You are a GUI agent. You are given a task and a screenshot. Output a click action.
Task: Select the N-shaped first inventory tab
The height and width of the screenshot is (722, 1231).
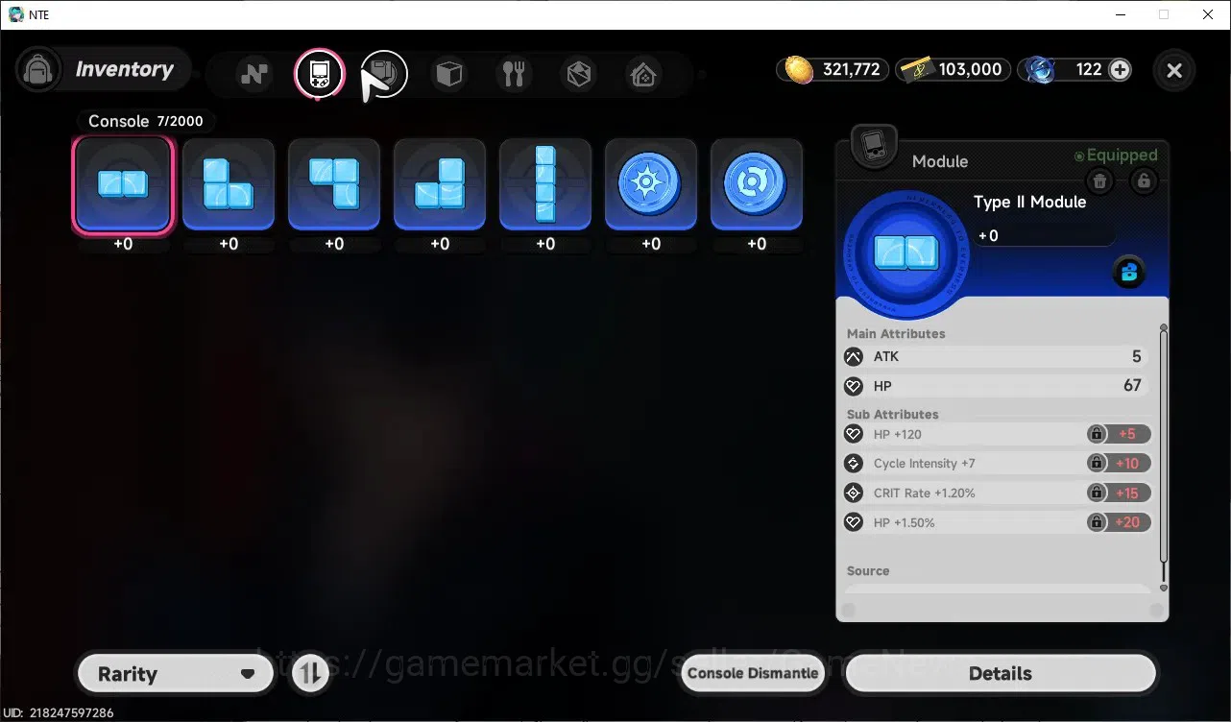point(254,73)
